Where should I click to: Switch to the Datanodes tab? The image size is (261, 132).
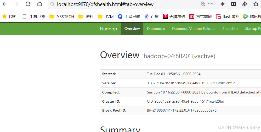(x=156, y=29)
